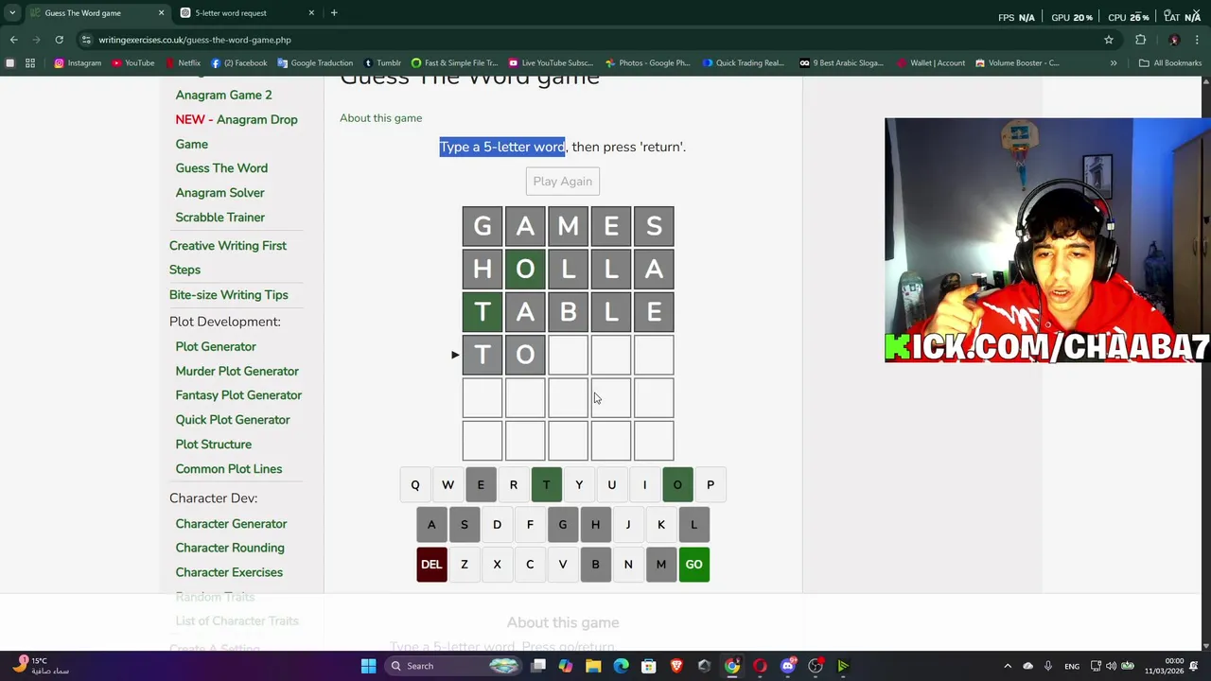Click the U key on the on-screen keyboard
This screenshot has width=1211, height=681.
[611, 485]
